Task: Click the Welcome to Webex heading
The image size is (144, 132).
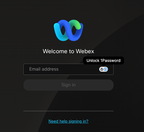Action: 68,51
